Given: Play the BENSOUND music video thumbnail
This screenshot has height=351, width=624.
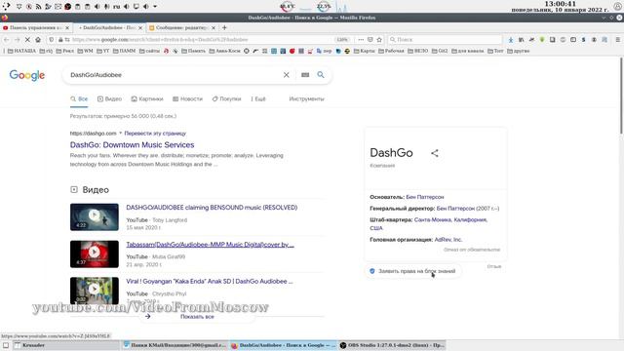Looking at the screenshot, I should (95, 216).
